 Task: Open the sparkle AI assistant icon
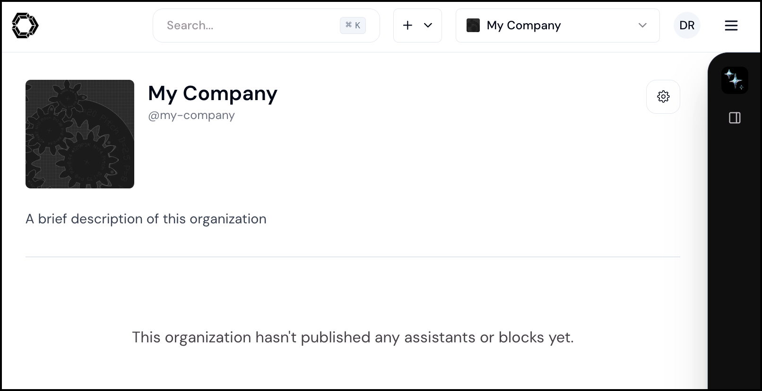point(735,80)
